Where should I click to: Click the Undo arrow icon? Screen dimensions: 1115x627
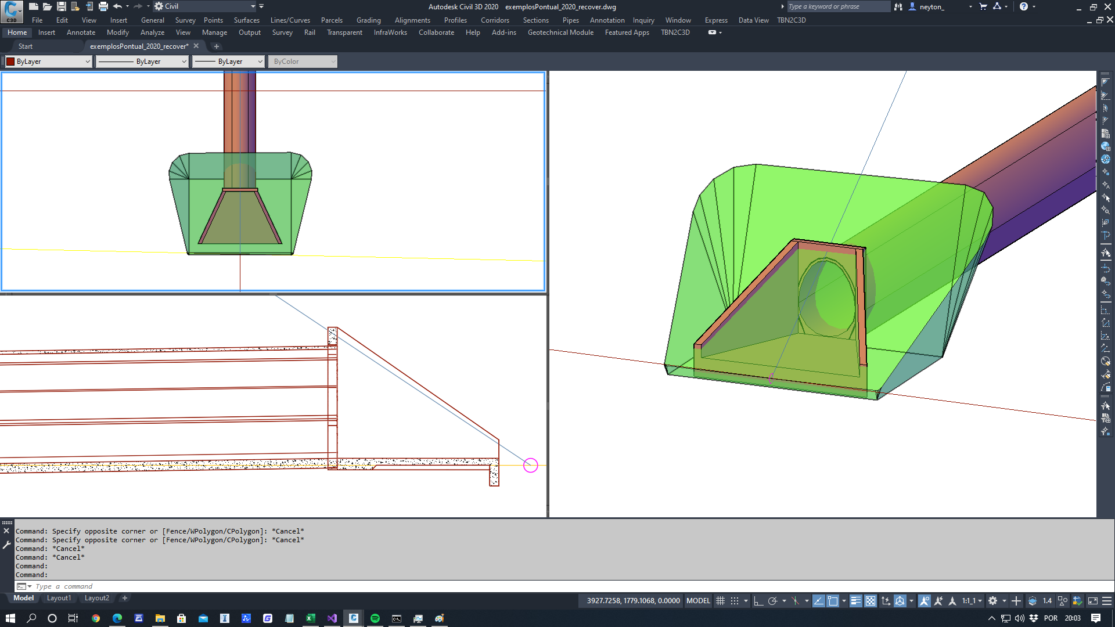tap(117, 6)
